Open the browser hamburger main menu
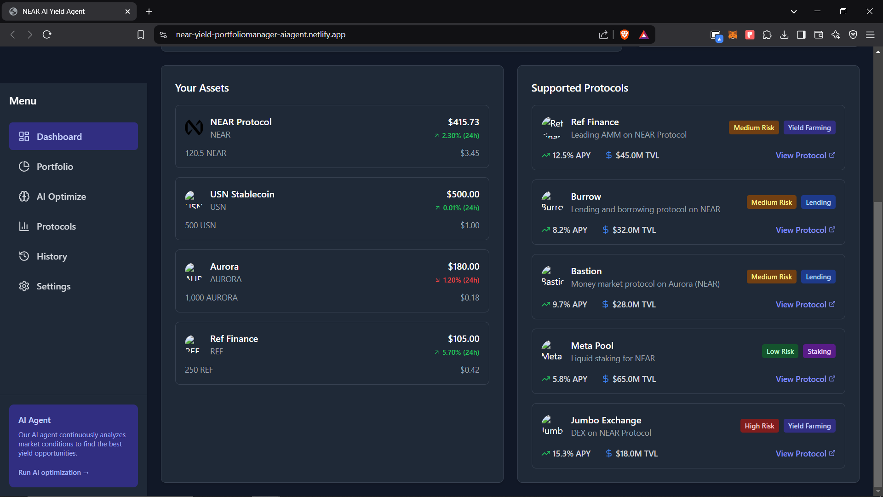 coord(870,35)
